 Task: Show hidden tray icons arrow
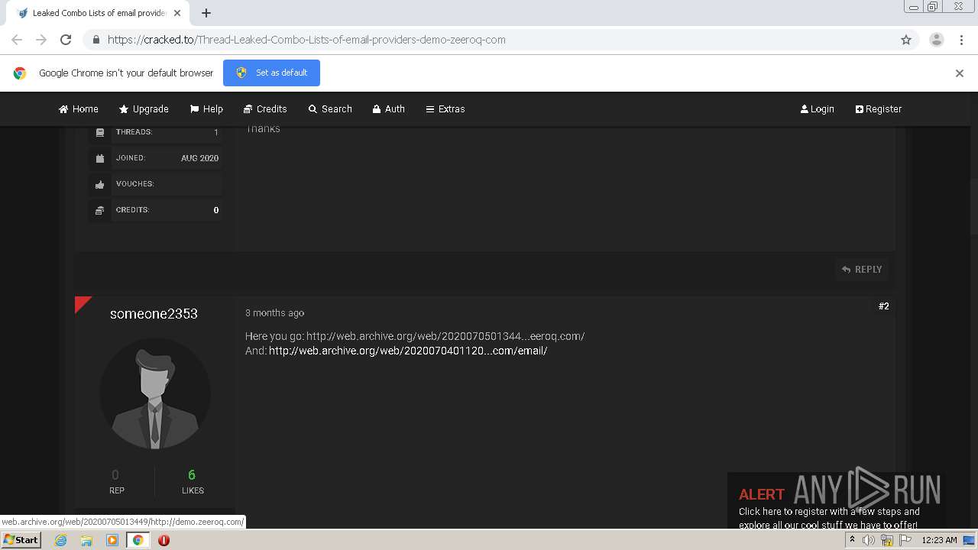[852, 540]
